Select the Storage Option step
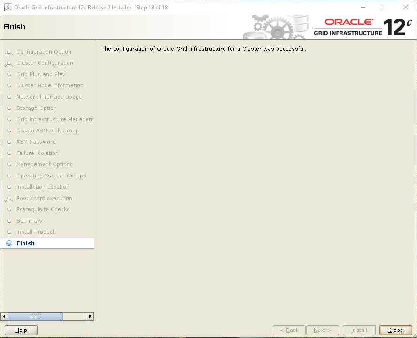The image size is (417, 338). tap(37, 108)
